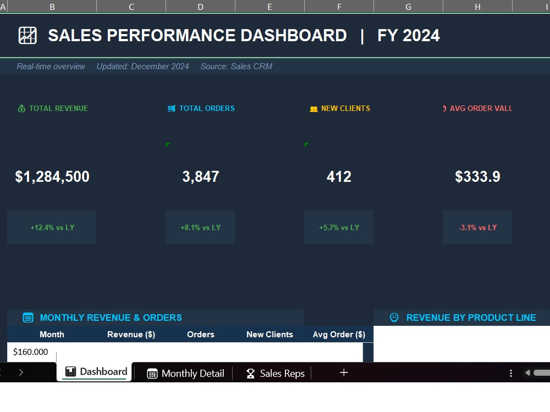
Task: Click the +5.7% vs LY cell
Action: point(339,227)
